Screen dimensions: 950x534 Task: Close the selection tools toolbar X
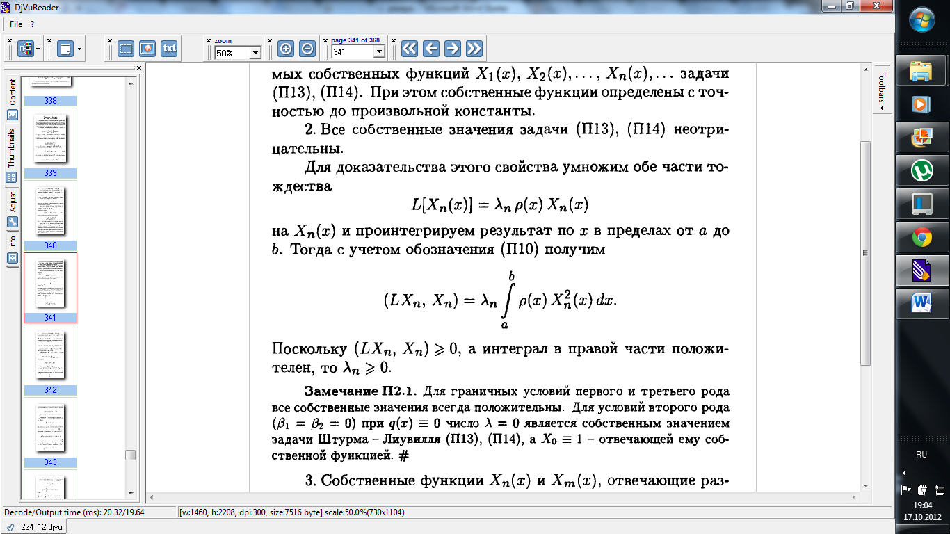(x=110, y=40)
